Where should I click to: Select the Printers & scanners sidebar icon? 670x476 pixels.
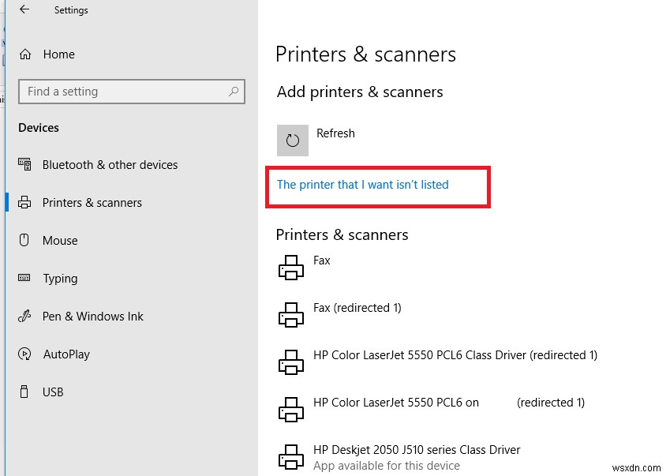27,203
